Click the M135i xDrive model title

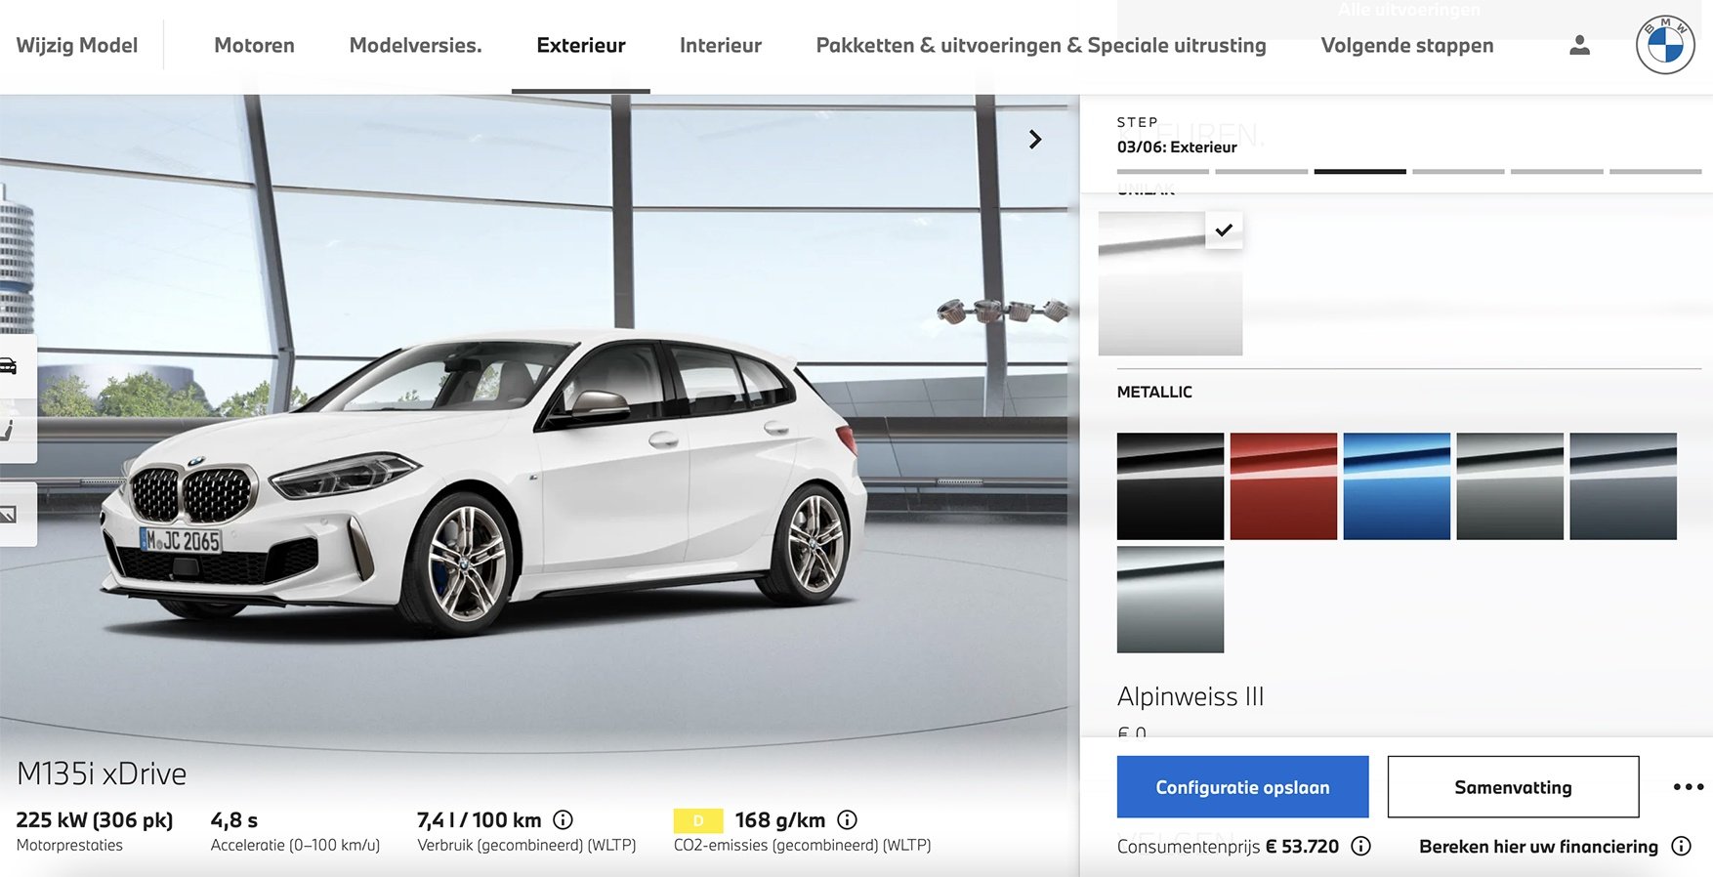click(x=102, y=773)
